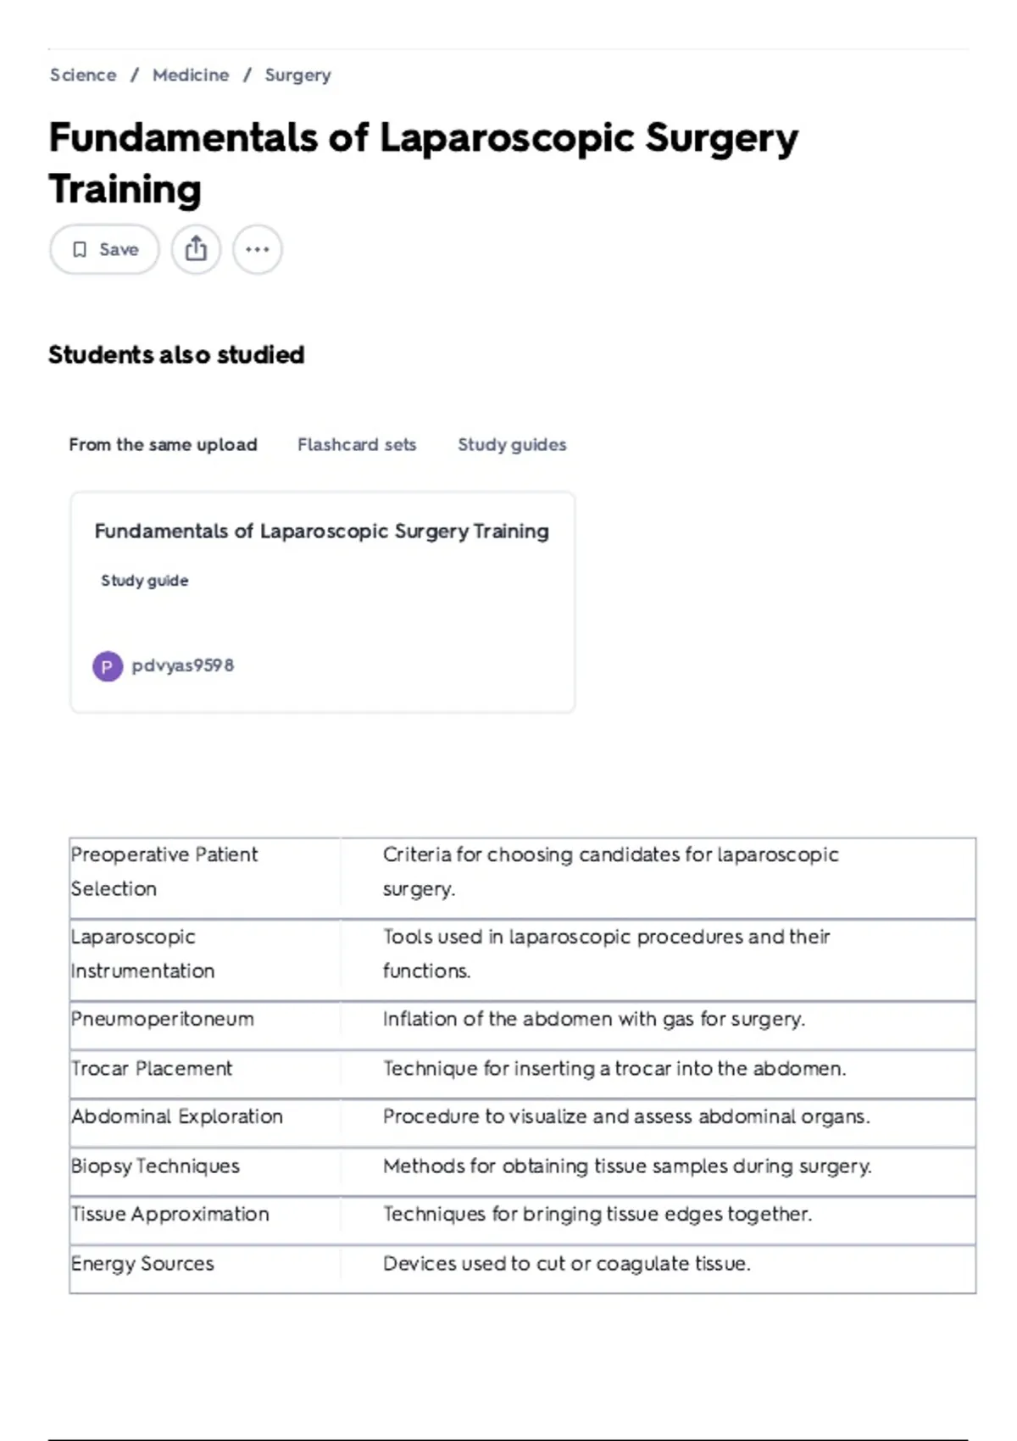Open the Surgery breadcrumb link
The width and height of the screenshot is (1017, 1441).
pyautogui.click(x=297, y=75)
